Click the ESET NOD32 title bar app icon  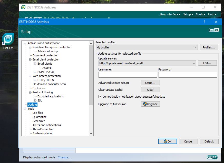(23, 7)
